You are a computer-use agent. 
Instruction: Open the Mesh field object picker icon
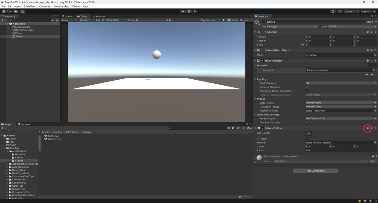pos(375,55)
